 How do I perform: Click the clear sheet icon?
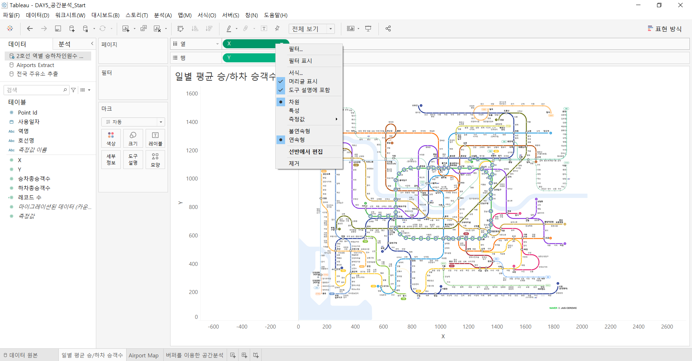pyautogui.click(x=157, y=28)
